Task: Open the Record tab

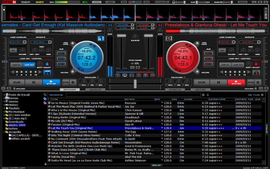Action: (x=200, y=90)
